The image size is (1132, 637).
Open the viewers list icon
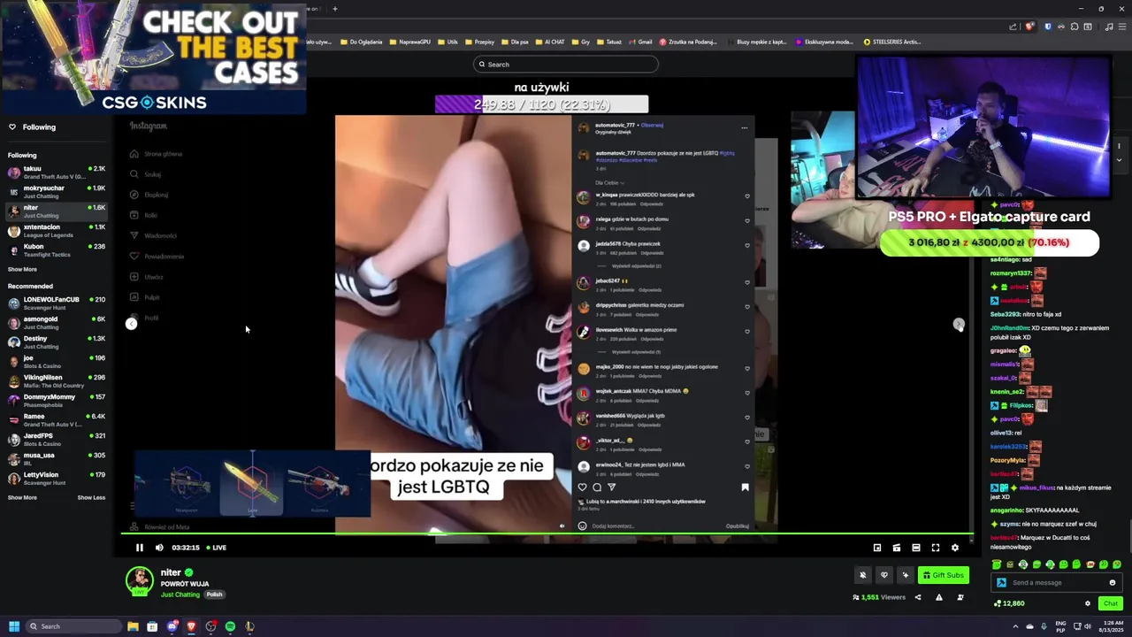[x=856, y=597]
